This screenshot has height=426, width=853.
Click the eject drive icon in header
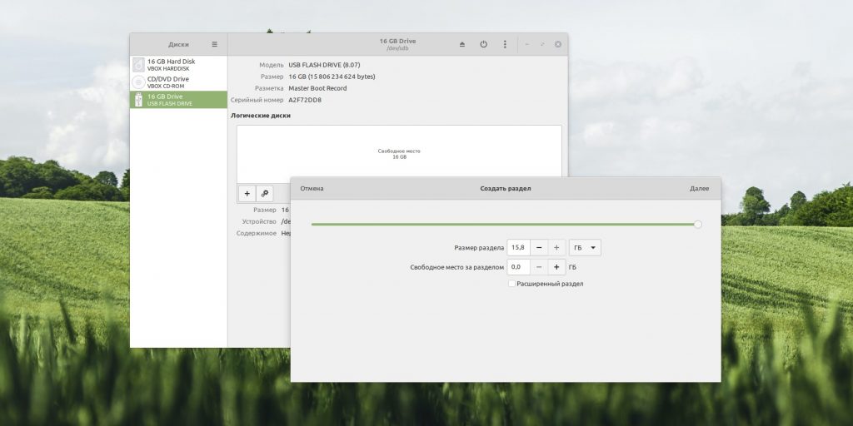(x=461, y=45)
